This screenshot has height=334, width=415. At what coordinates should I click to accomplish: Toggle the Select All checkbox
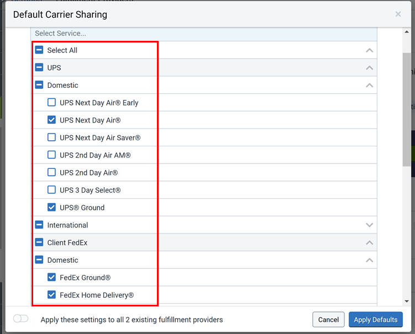pos(39,50)
